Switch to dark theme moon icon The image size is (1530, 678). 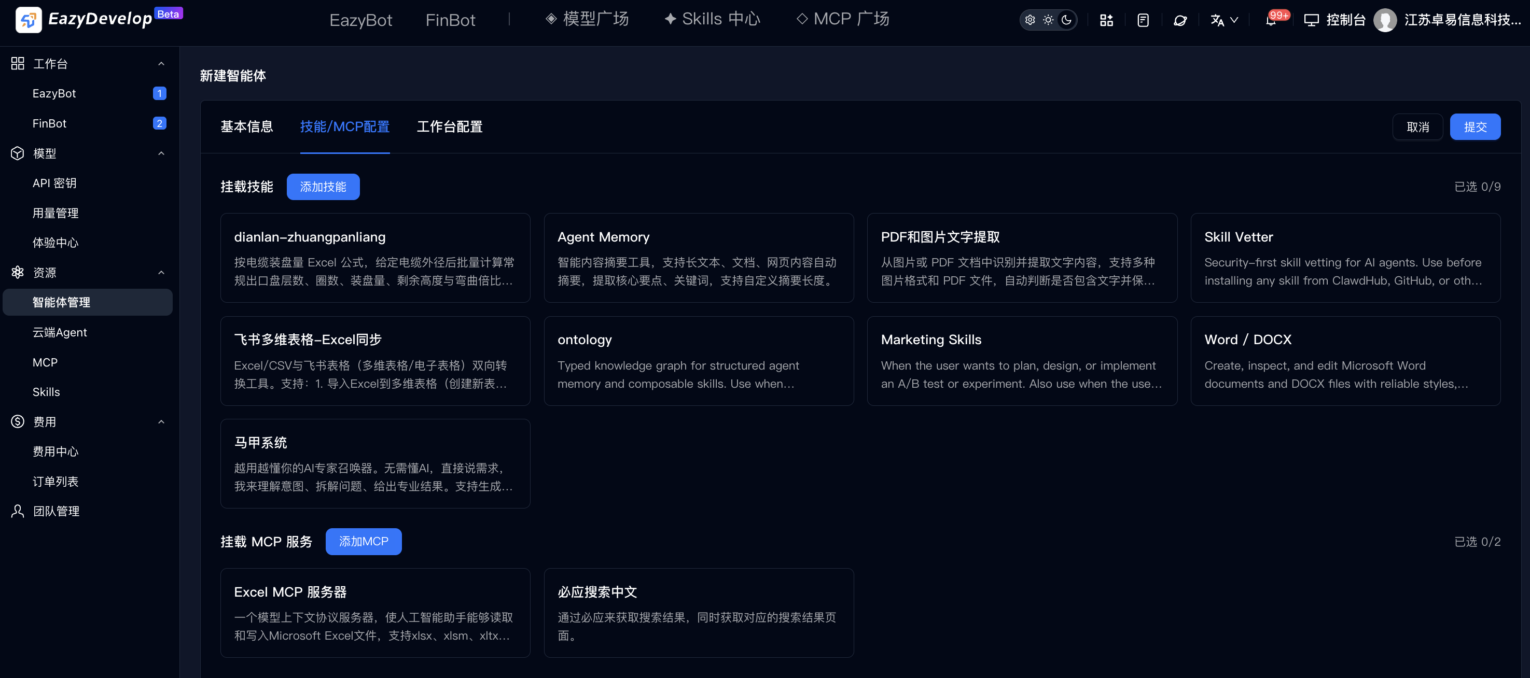[1067, 20]
